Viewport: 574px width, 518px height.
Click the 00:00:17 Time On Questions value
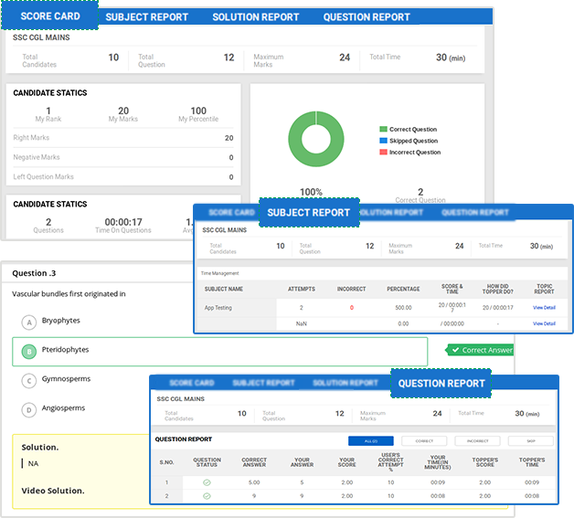[x=123, y=222]
